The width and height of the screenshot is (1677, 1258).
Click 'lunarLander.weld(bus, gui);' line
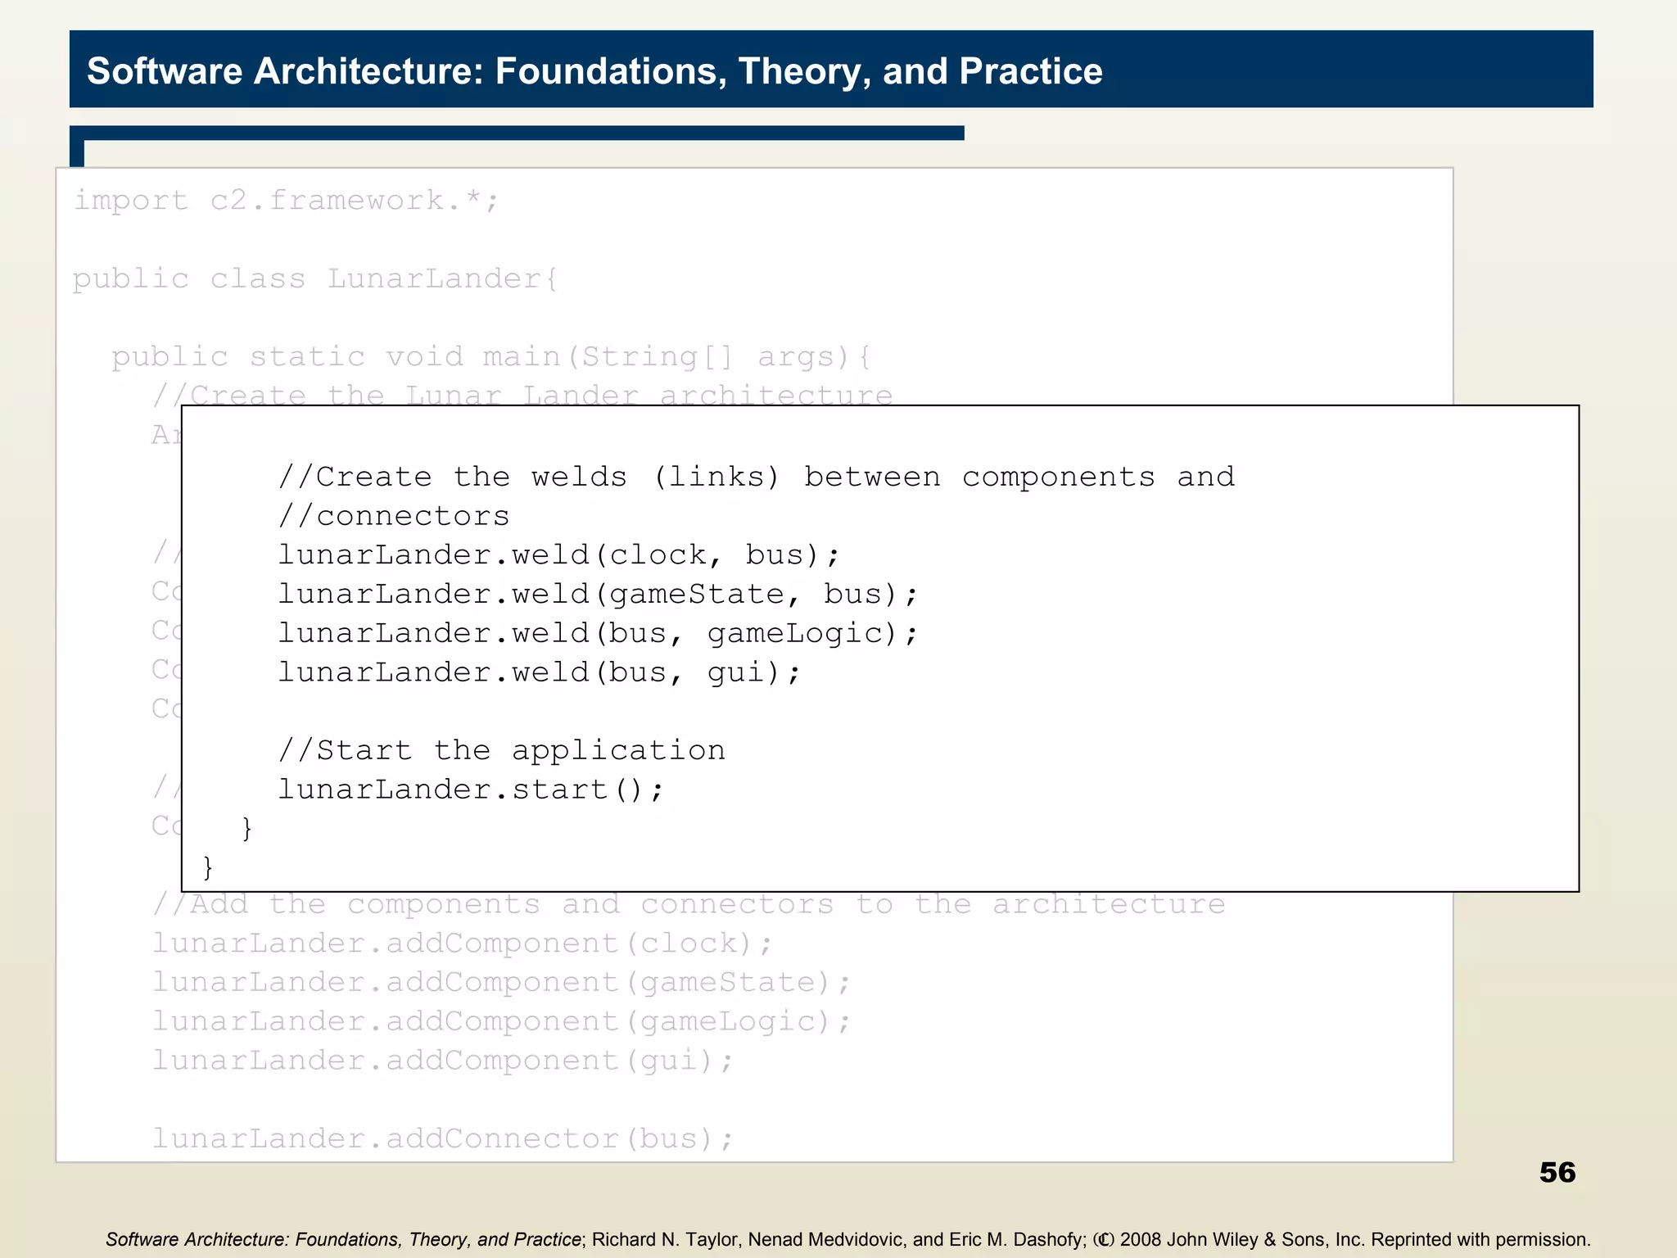[x=540, y=672]
